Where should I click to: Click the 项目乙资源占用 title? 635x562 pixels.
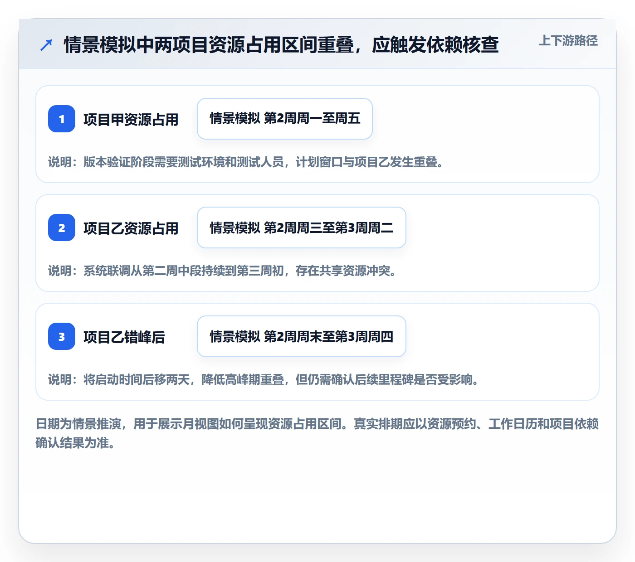pos(131,228)
